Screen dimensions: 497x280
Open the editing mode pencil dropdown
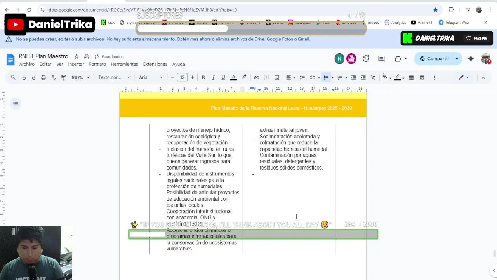coord(464,77)
